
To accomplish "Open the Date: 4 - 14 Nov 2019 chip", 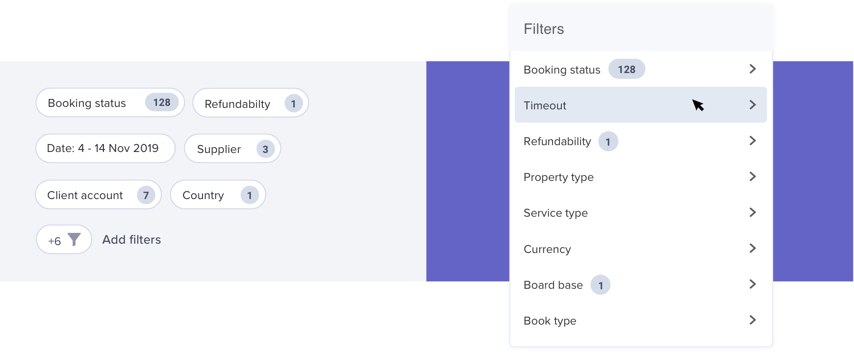I will pyautogui.click(x=105, y=149).
